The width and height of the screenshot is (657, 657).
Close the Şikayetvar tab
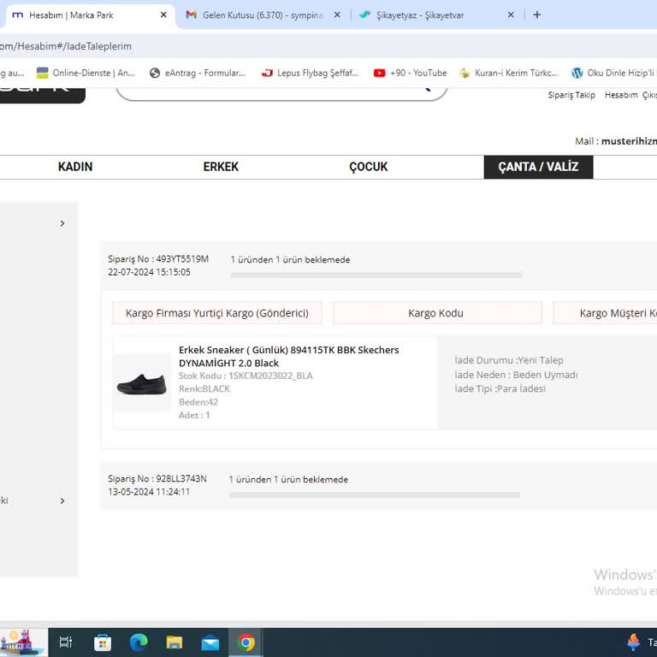coord(511,15)
